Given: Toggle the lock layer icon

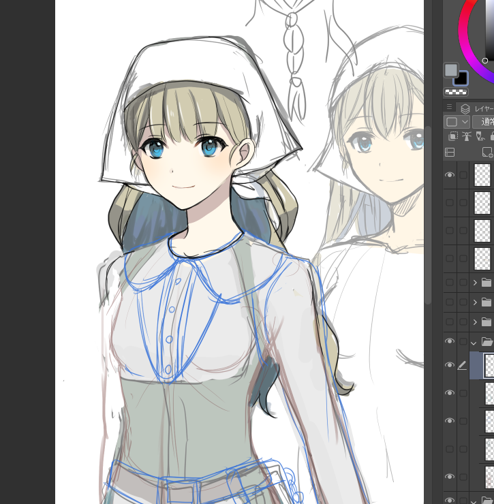Looking at the screenshot, I should click(x=492, y=136).
